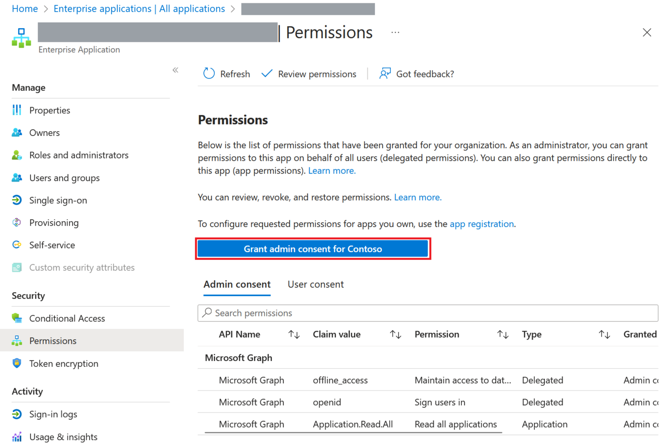Click Review permissions toolbar button
Image resolution: width=668 pixels, height=444 pixels.
(309, 74)
